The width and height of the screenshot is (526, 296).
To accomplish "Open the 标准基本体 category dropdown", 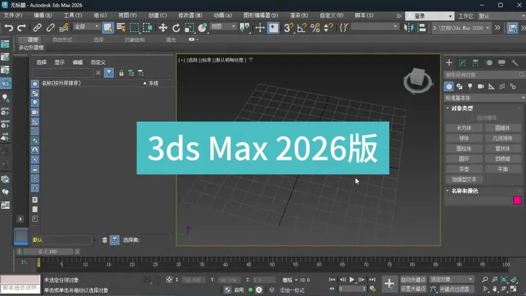I will coord(485,98).
